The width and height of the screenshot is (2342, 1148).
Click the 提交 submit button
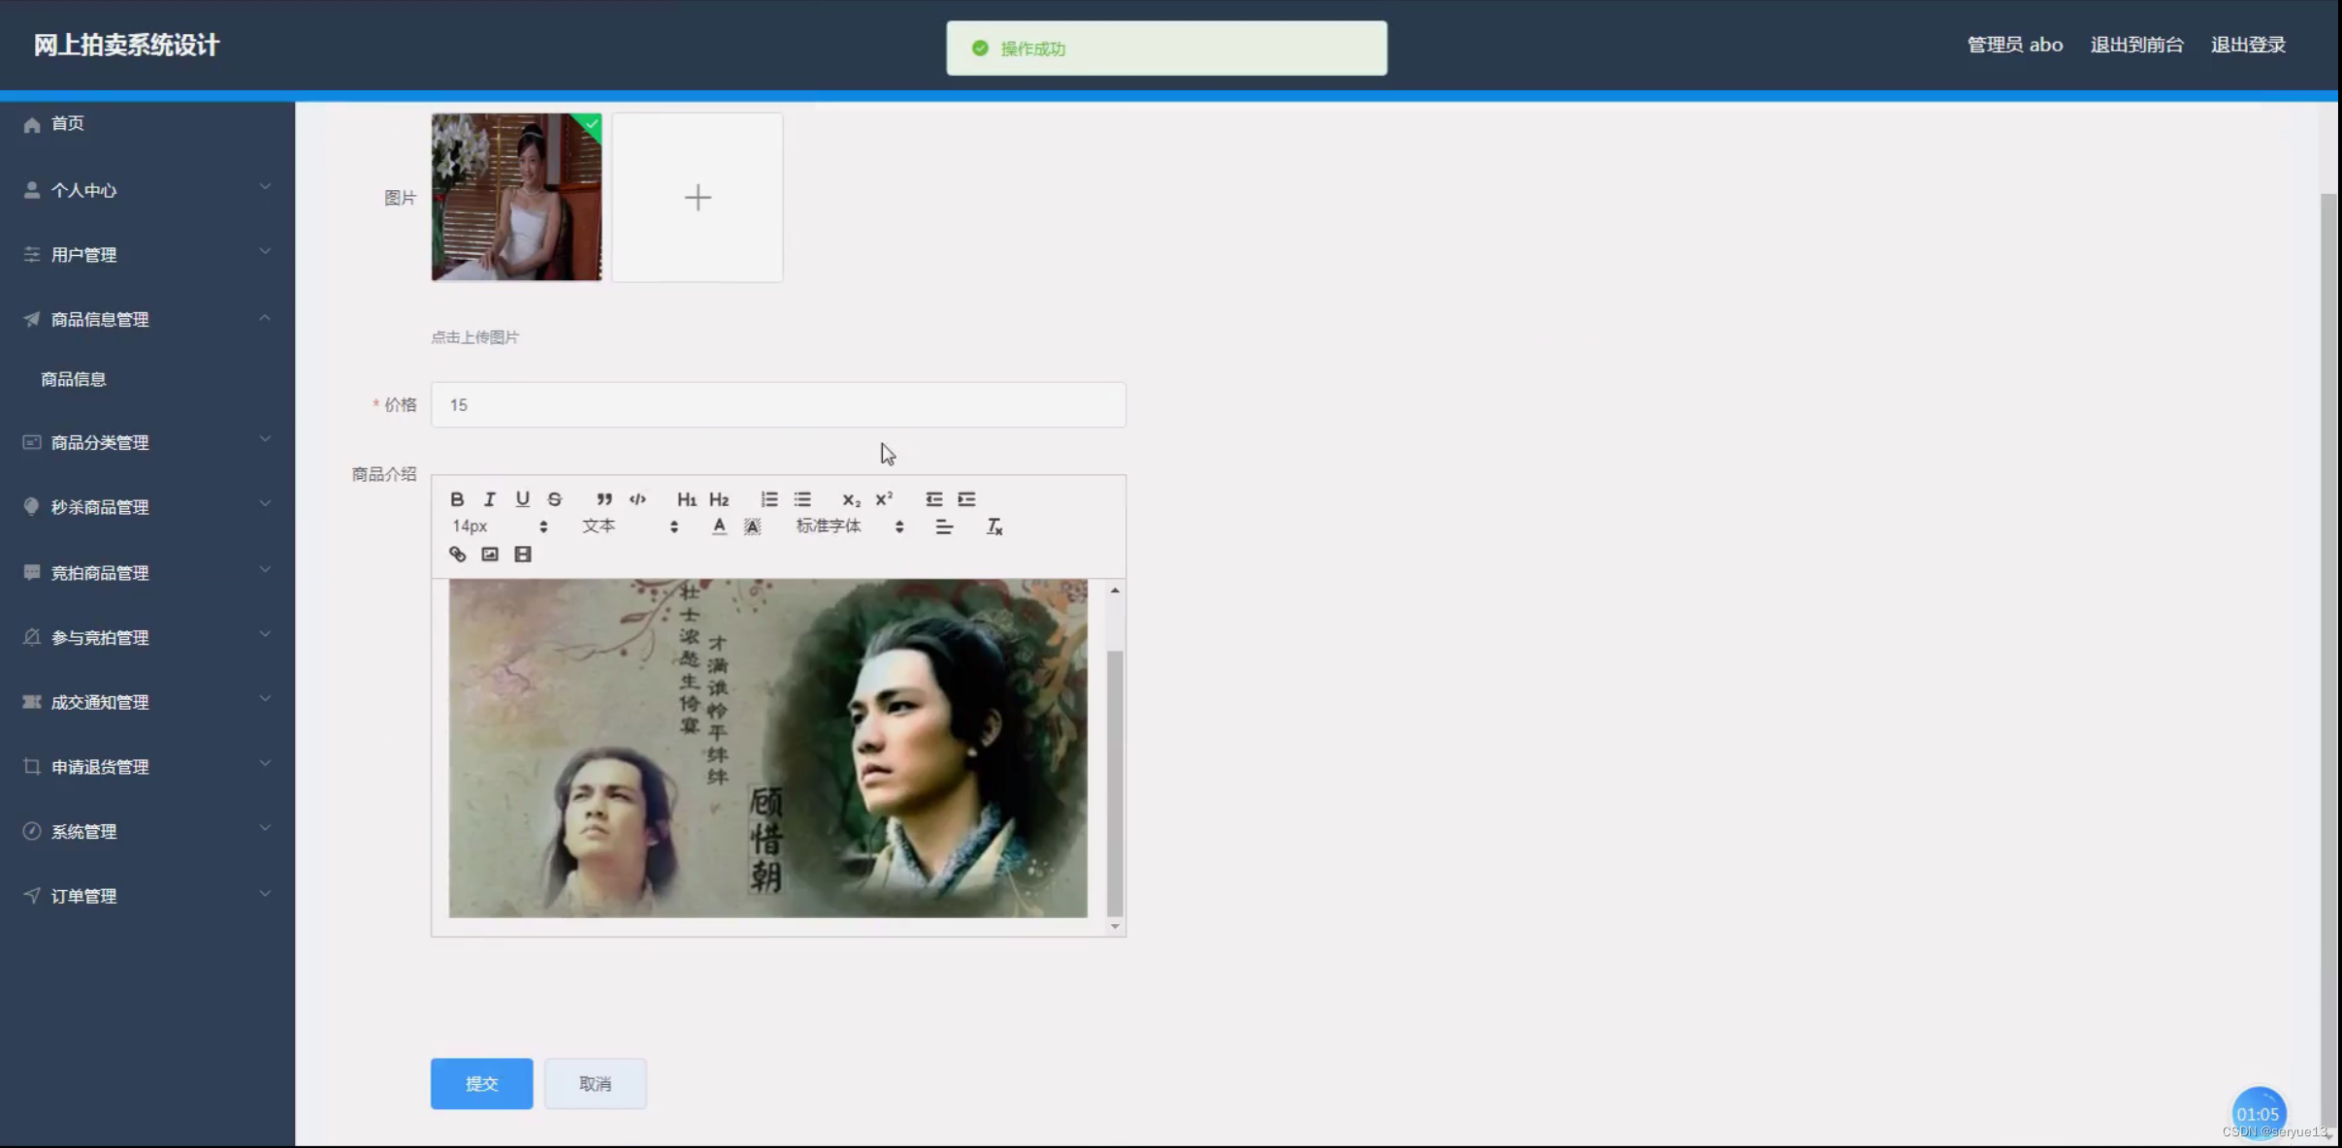[x=481, y=1083]
